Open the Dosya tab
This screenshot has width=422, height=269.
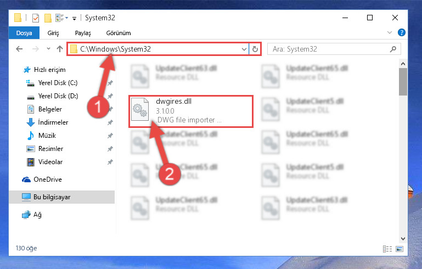24,33
